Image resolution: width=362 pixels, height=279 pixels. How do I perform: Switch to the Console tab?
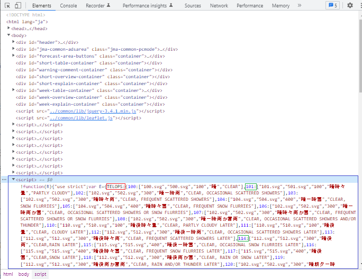click(x=68, y=5)
